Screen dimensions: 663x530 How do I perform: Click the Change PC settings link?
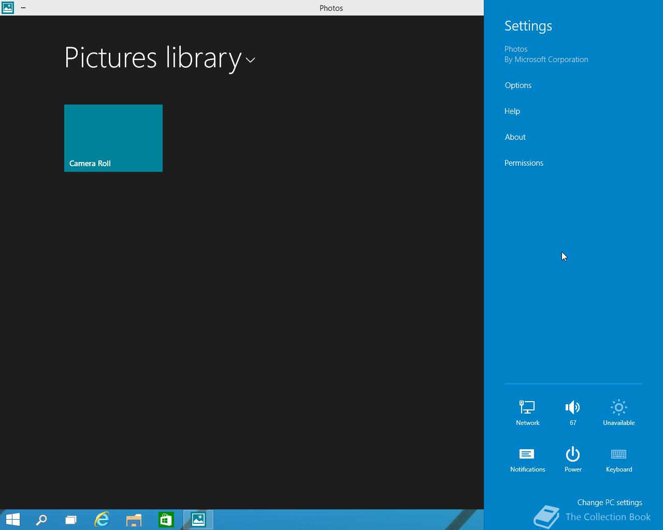[610, 503]
